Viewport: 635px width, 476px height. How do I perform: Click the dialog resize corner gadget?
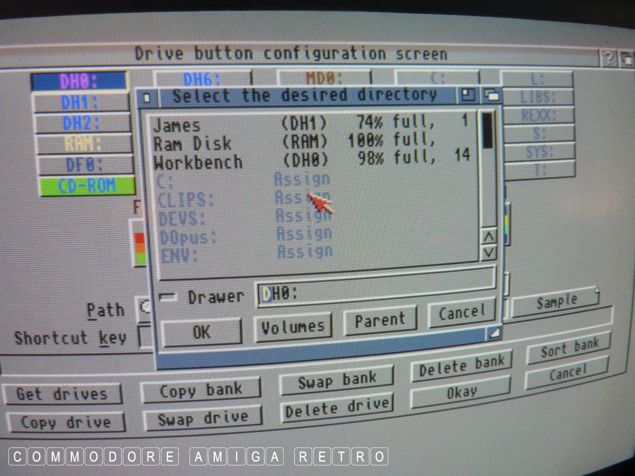pos(493,333)
